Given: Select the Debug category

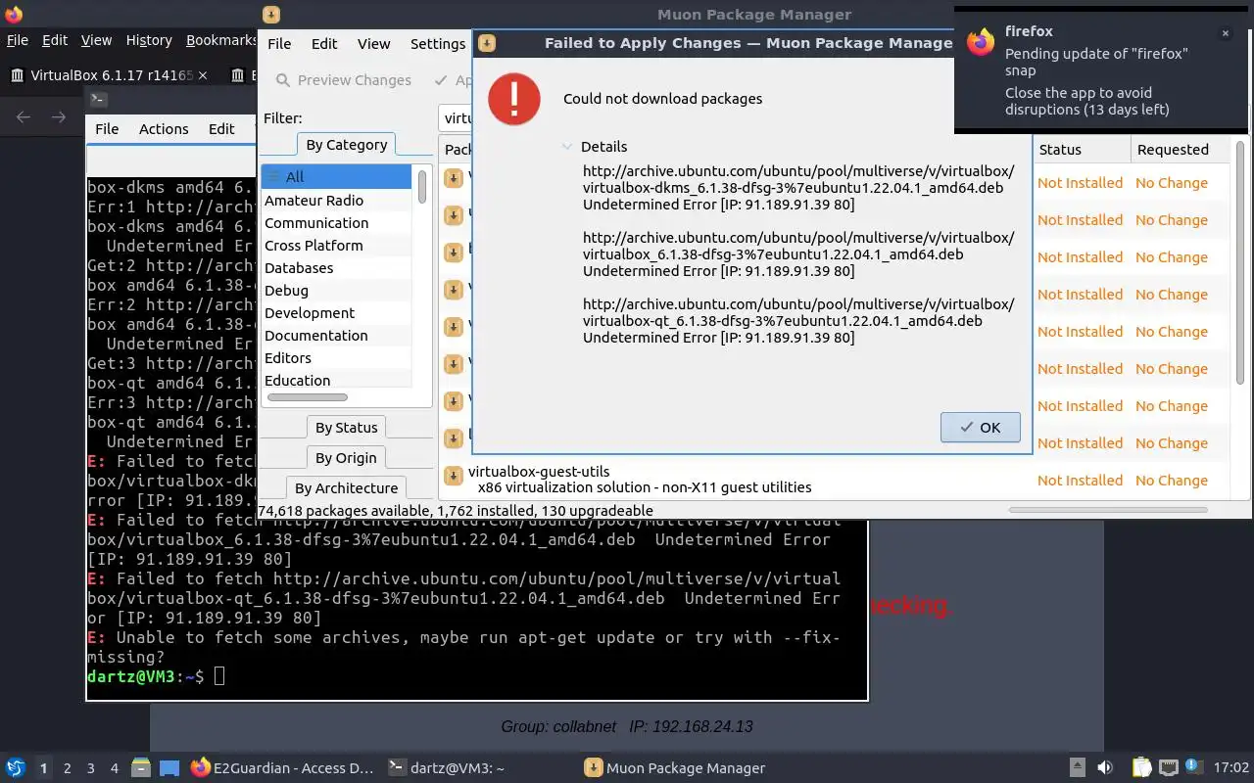Looking at the screenshot, I should [x=337, y=291].
